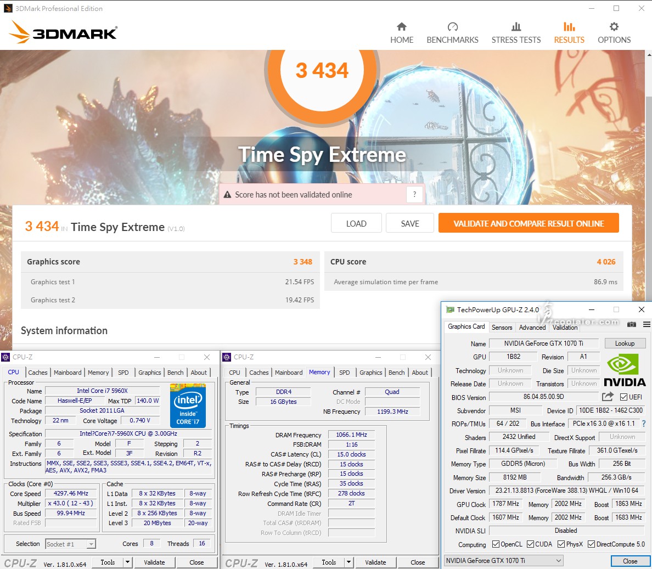Click the DRAM Frequency value field

351,435
